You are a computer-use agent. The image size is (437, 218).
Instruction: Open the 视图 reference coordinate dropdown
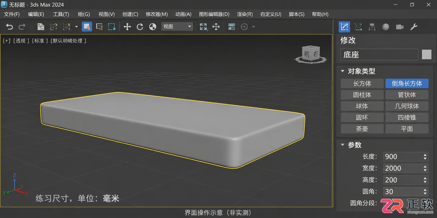pyautogui.click(x=177, y=27)
